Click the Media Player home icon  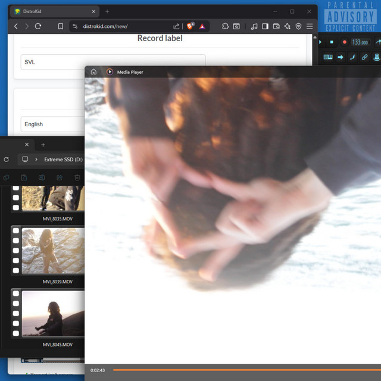pos(93,72)
